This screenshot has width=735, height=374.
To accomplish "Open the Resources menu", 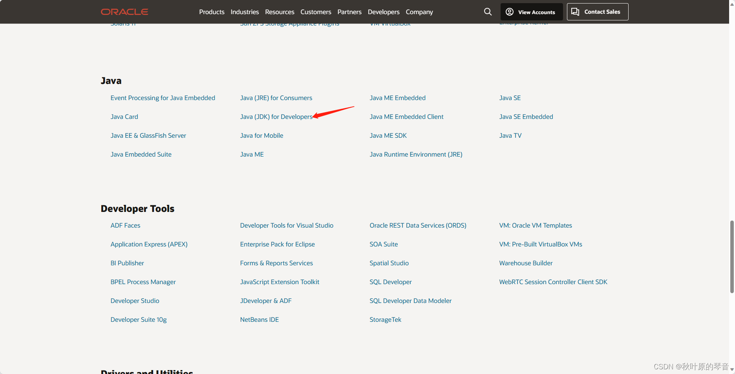I will (x=280, y=12).
